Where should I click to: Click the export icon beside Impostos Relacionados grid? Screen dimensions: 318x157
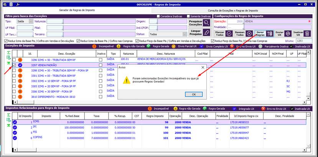point(8,120)
